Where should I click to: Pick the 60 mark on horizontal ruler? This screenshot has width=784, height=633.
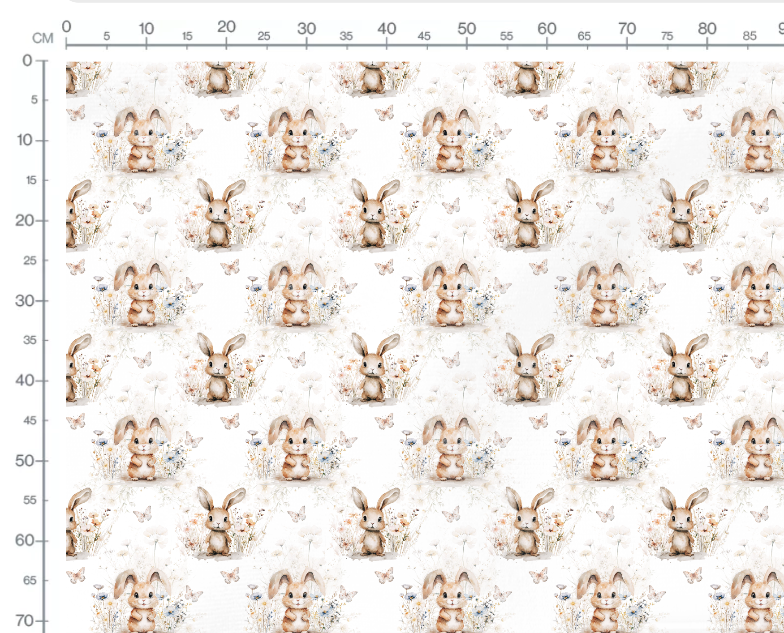(547, 29)
